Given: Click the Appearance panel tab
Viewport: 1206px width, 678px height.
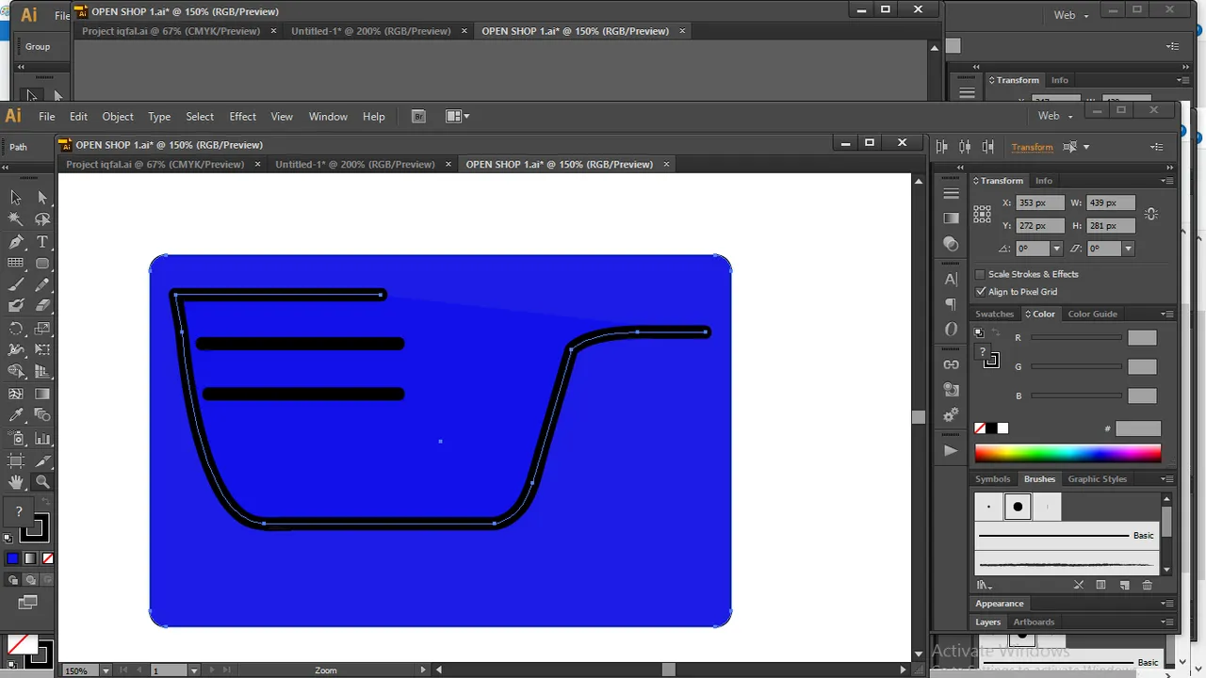Looking at the screenshot, I should pos(1000,604).
